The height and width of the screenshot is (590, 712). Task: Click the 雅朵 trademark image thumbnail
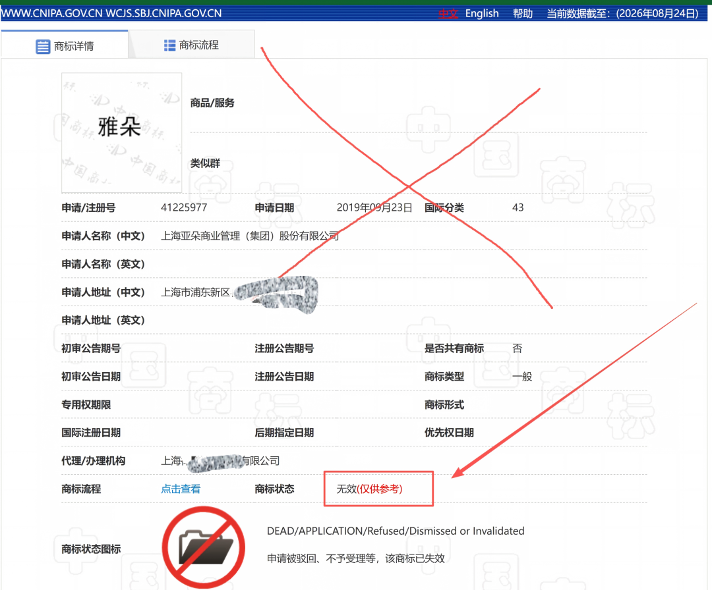click(122, 132)
